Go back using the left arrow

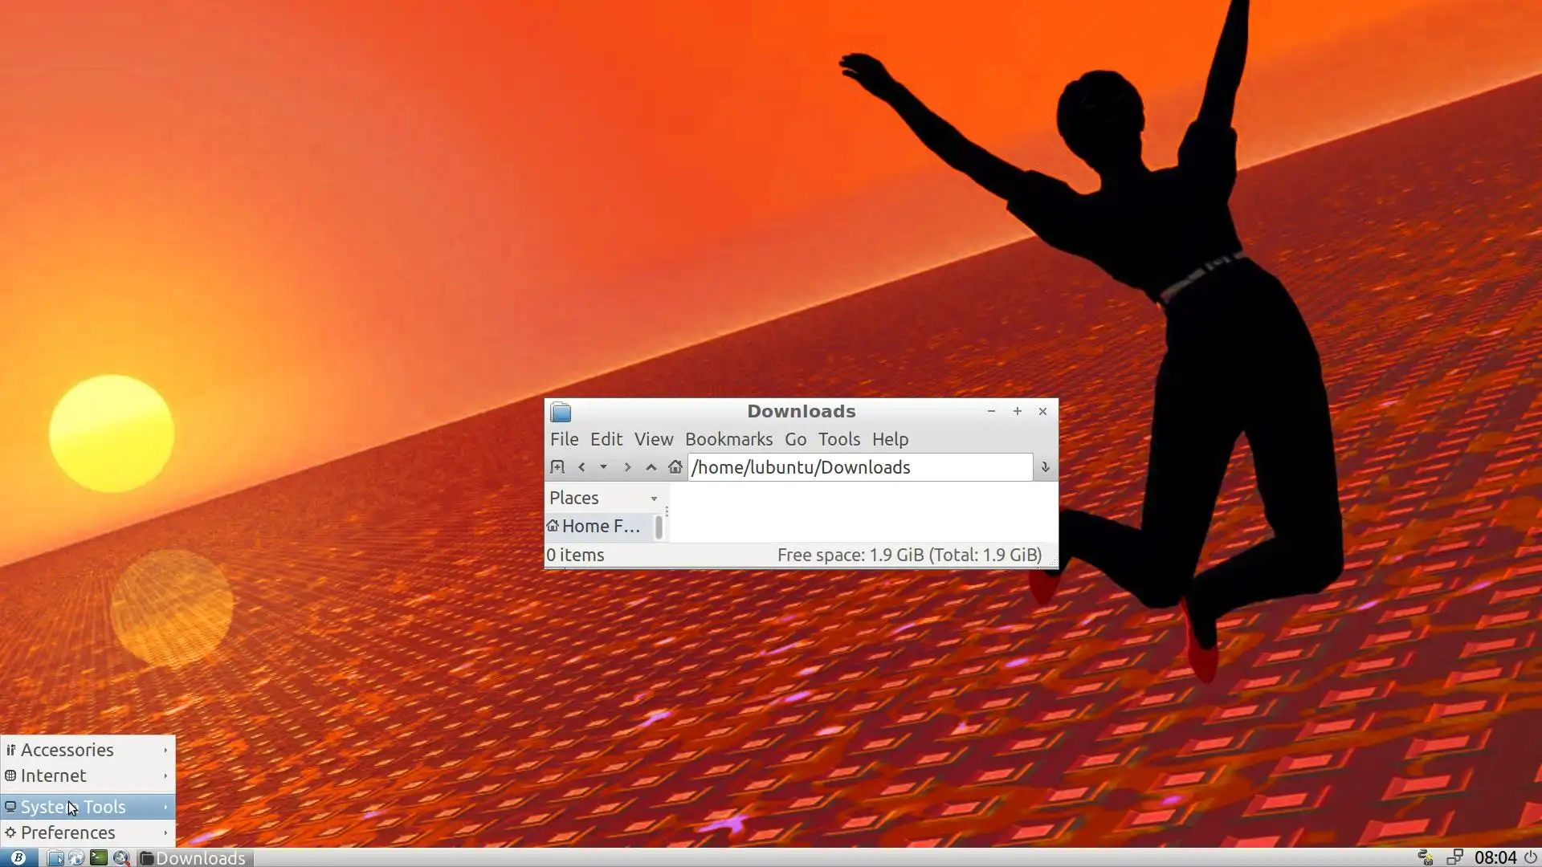coord(581,467)
